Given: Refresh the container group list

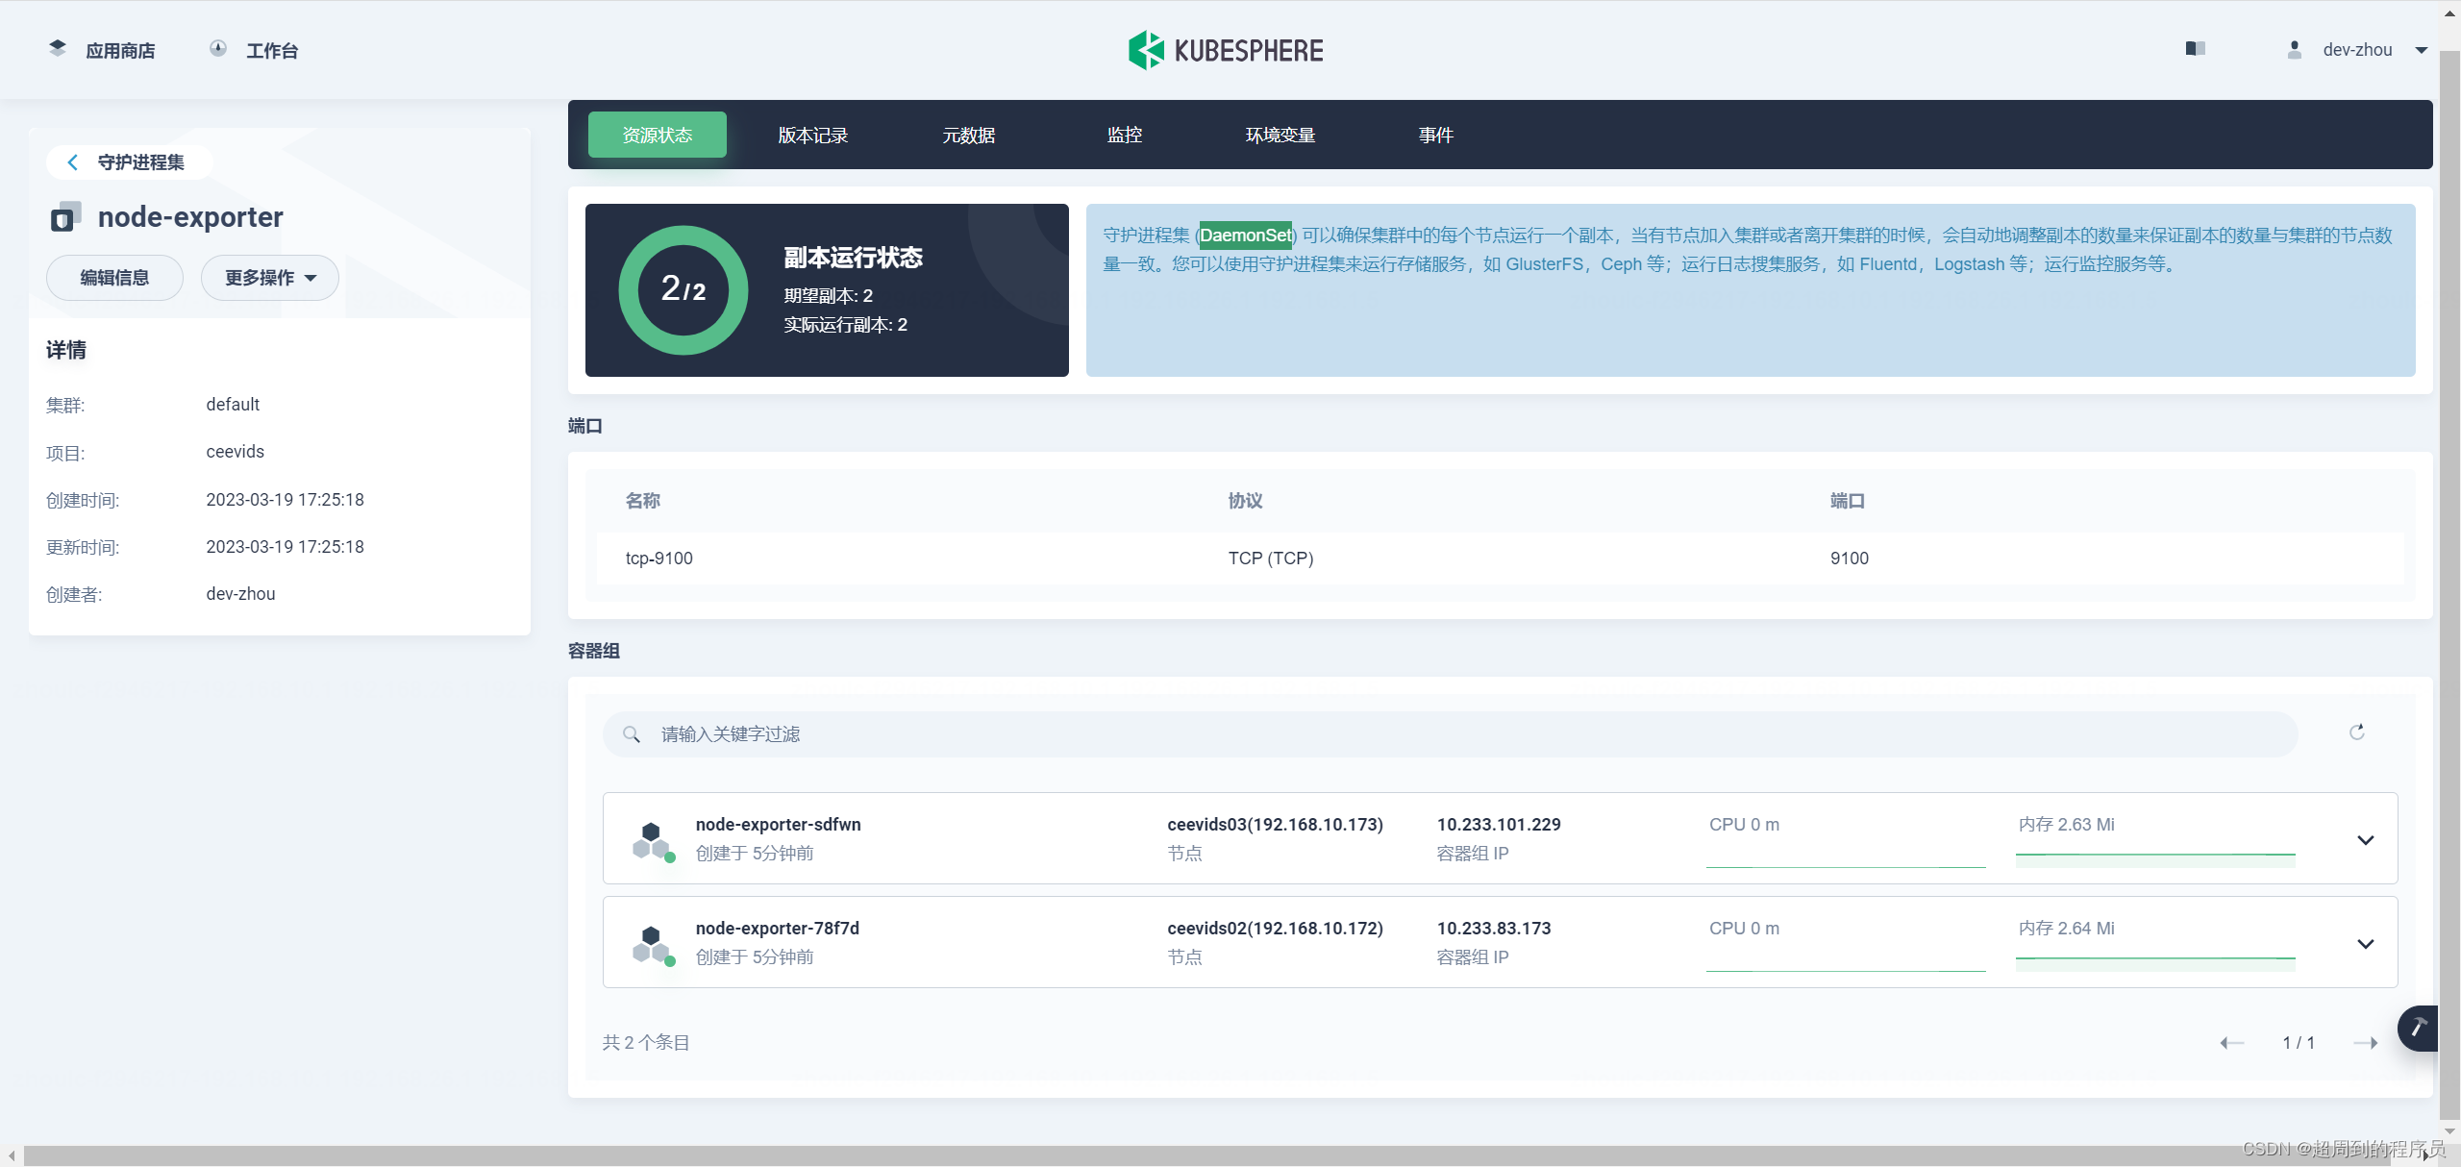Looking at the screenshot, I should [2357, 732].
